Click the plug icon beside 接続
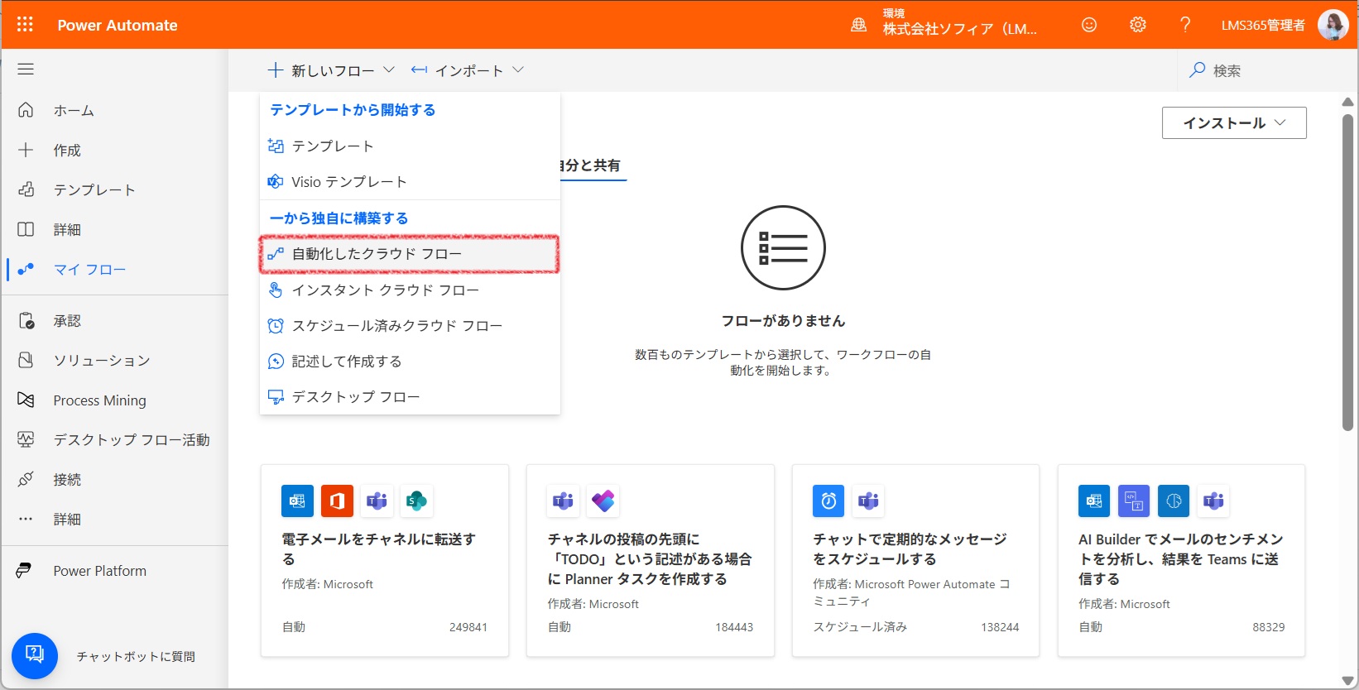The image size is (1359, 690). [26, 479]
